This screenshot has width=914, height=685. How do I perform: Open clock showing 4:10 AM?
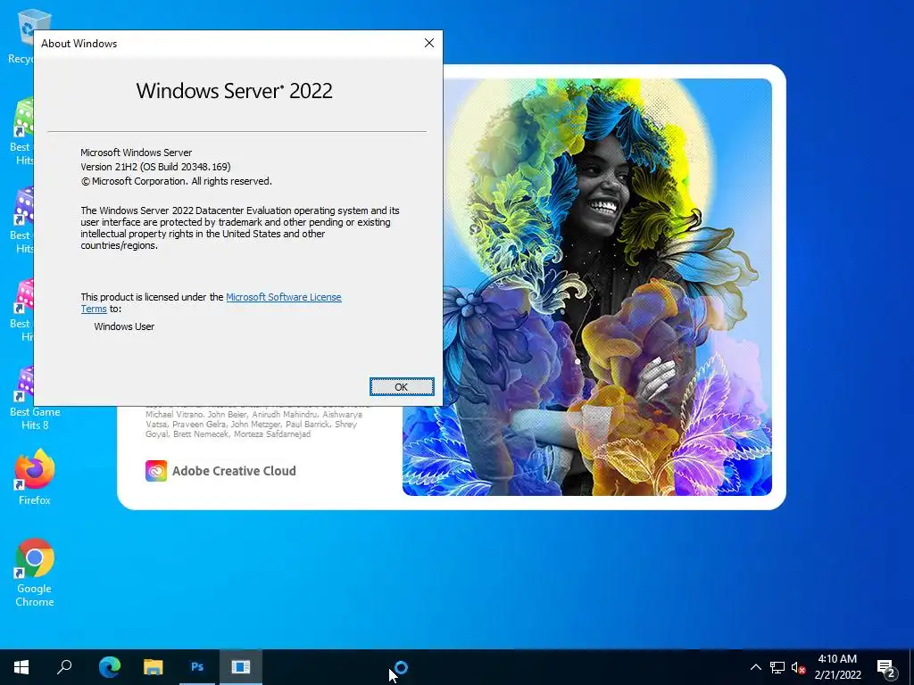[x=837, y=667]
